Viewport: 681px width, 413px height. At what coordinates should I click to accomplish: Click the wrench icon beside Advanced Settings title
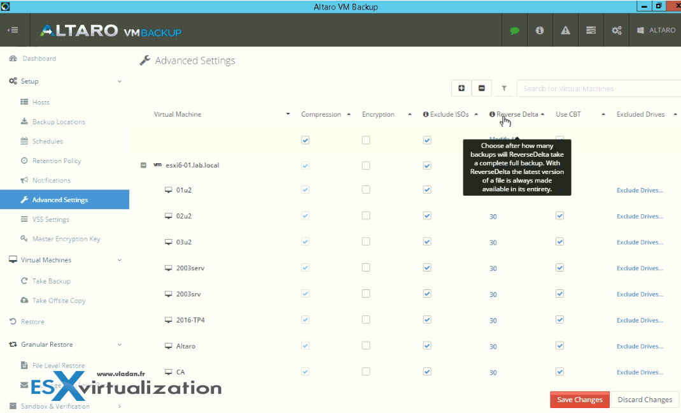click(144, 61)
